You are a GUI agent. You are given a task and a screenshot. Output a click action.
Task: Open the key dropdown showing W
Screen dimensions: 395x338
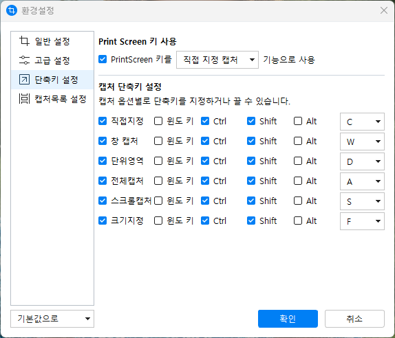point(362,142)
